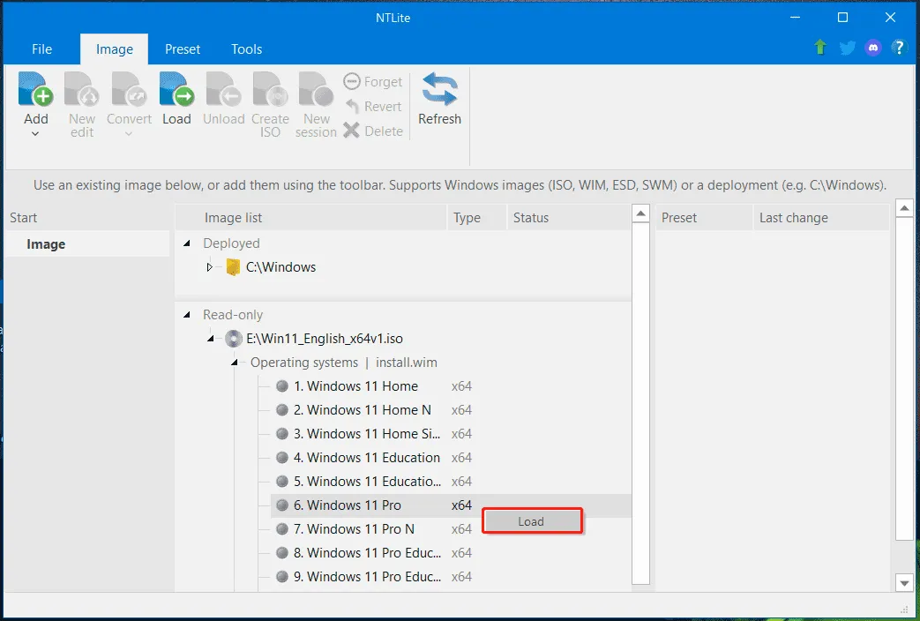
Task: Select the C:\Windows deployed image
Action: [x=280, y=267]
